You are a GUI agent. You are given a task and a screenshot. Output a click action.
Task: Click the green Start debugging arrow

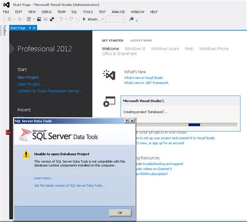(84, 19)
